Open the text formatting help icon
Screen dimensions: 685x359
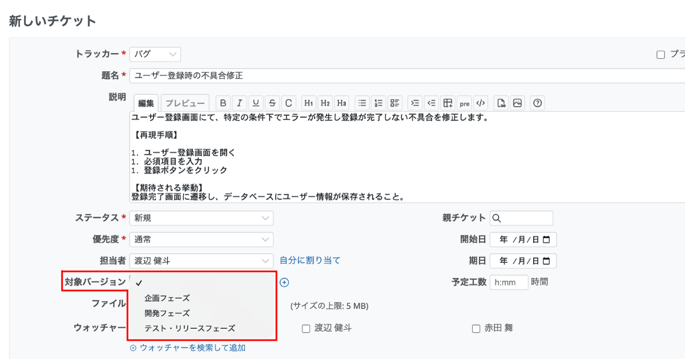coord(537,103)
